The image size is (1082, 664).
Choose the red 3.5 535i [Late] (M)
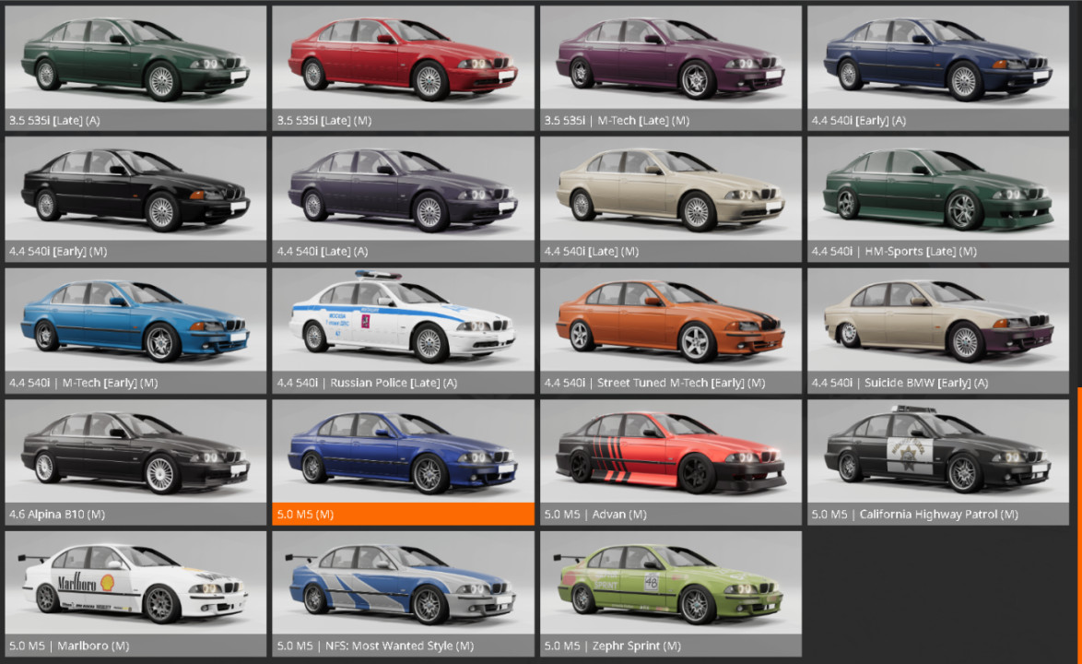tap(403, 67)
